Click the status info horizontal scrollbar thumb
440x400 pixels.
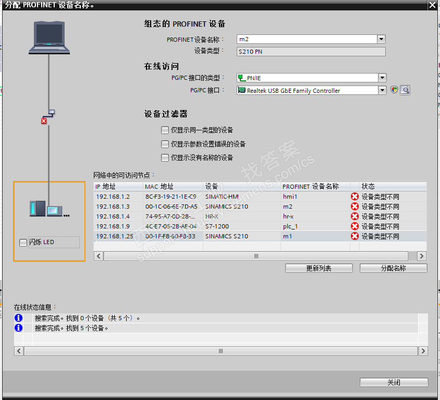(221, 351)
